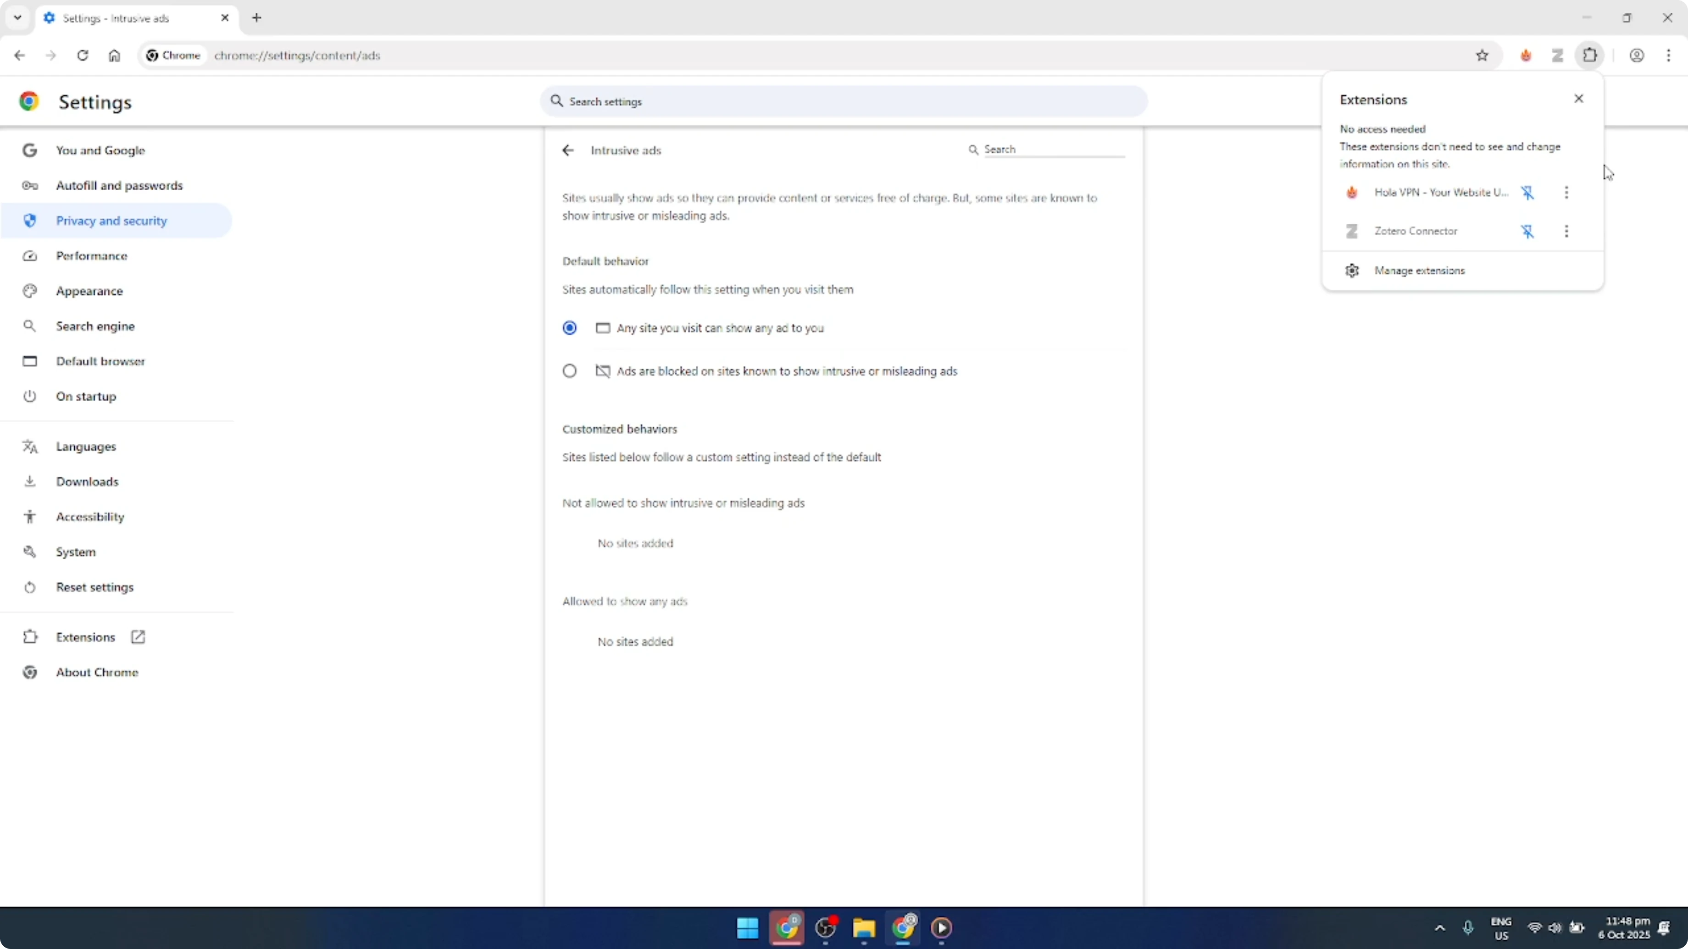The image size is (1688, 949).
Task: Toggle the pin for Hola VPN extension
Action: 1527,192
